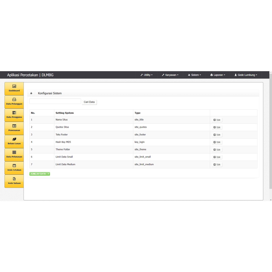Select the 'Nama Situs' cell
272x272 pixels.
click(x=93, y=120)
